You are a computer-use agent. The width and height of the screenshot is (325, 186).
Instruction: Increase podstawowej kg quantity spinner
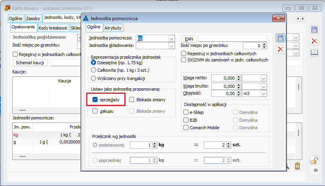(x=154, y=143)
